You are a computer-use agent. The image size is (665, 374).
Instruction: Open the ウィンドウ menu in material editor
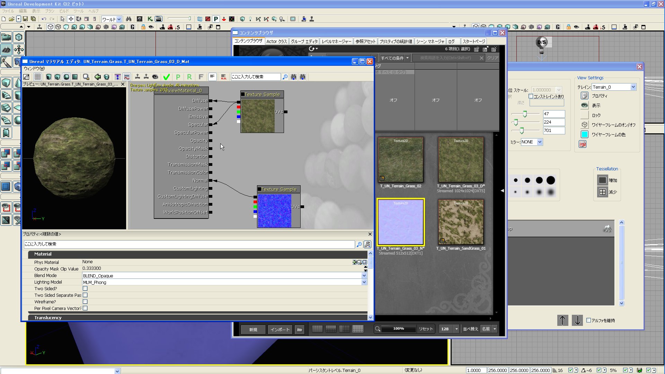[x=34, y=69]
